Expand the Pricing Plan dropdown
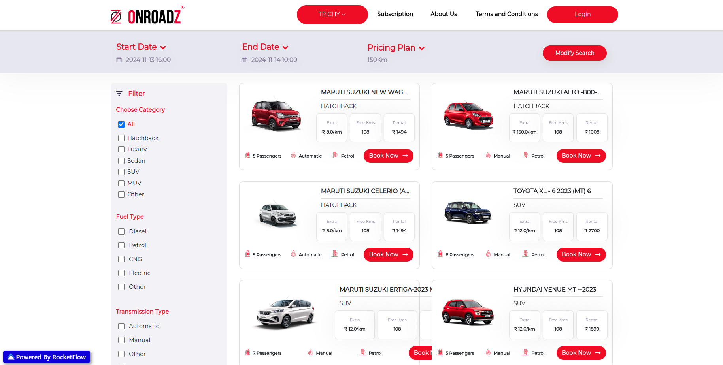The image size is (723, 365). click(396, 48)
